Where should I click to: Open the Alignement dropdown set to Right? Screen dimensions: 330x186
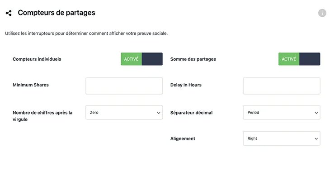(282, 138)
